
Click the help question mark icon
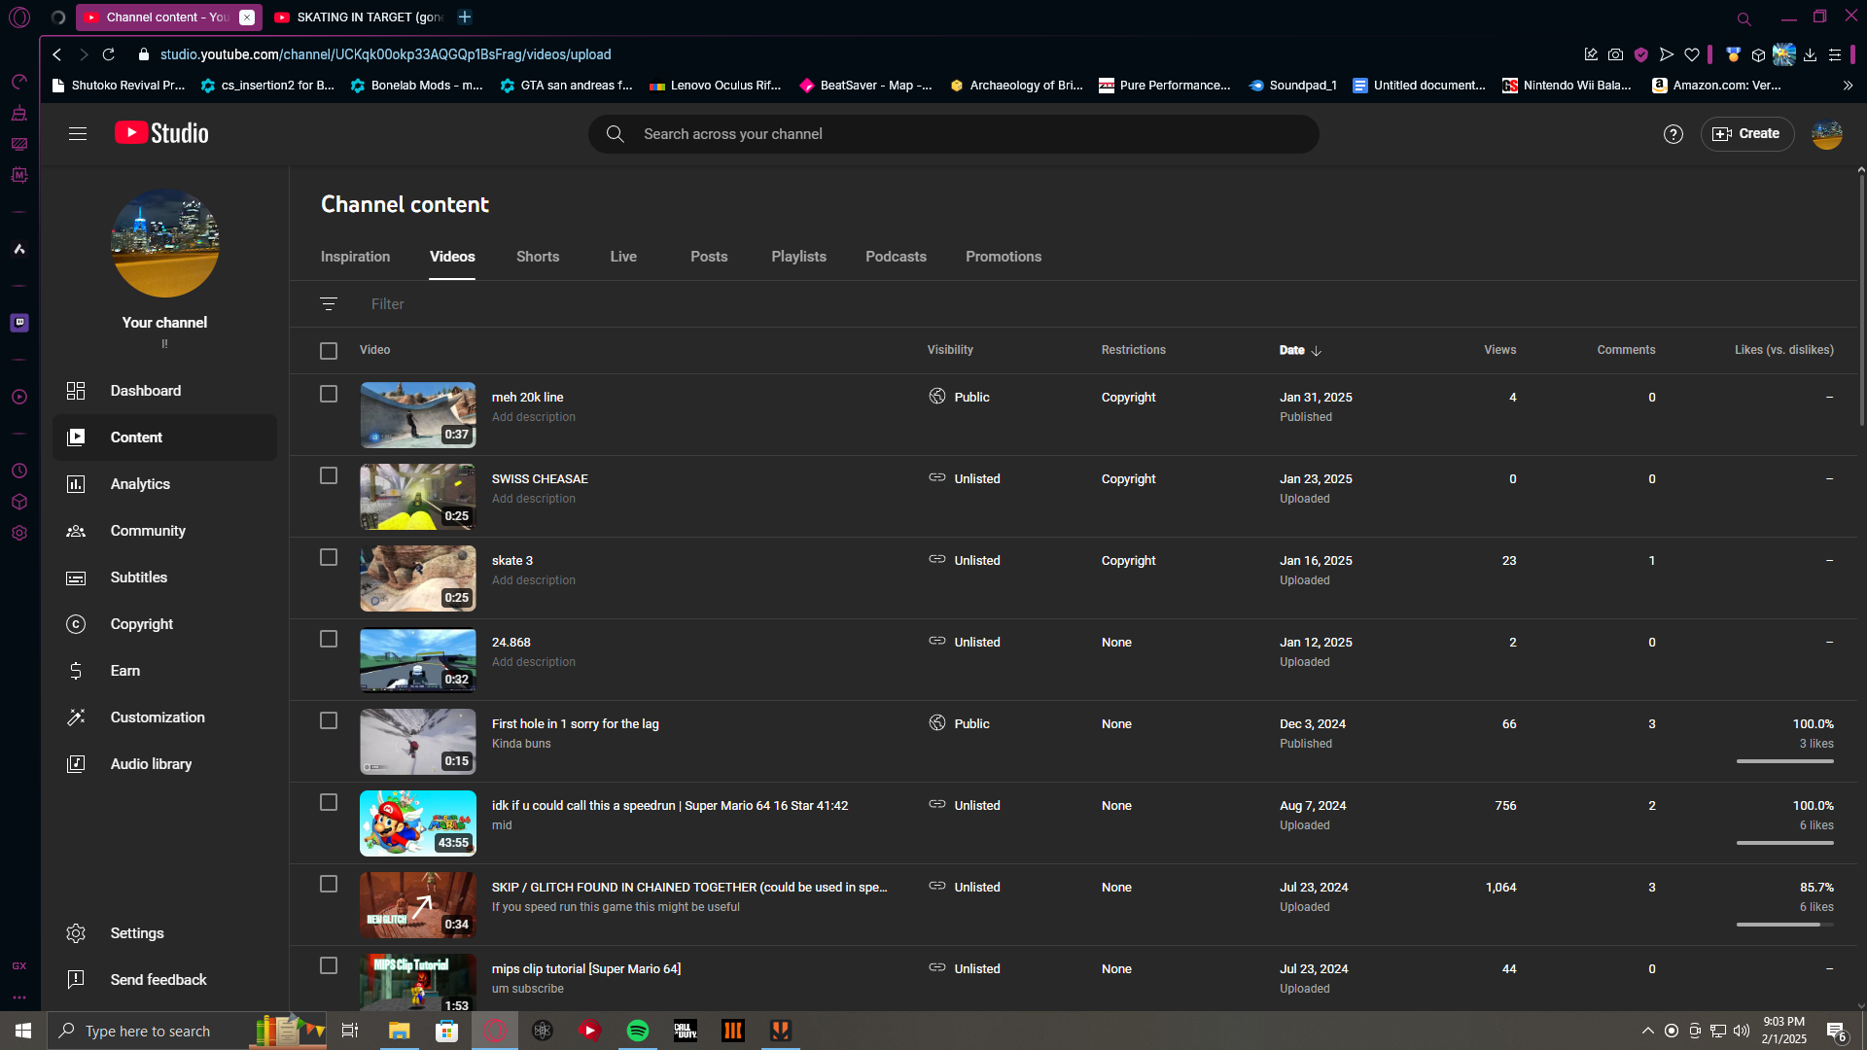click(x=1673, y=134)
